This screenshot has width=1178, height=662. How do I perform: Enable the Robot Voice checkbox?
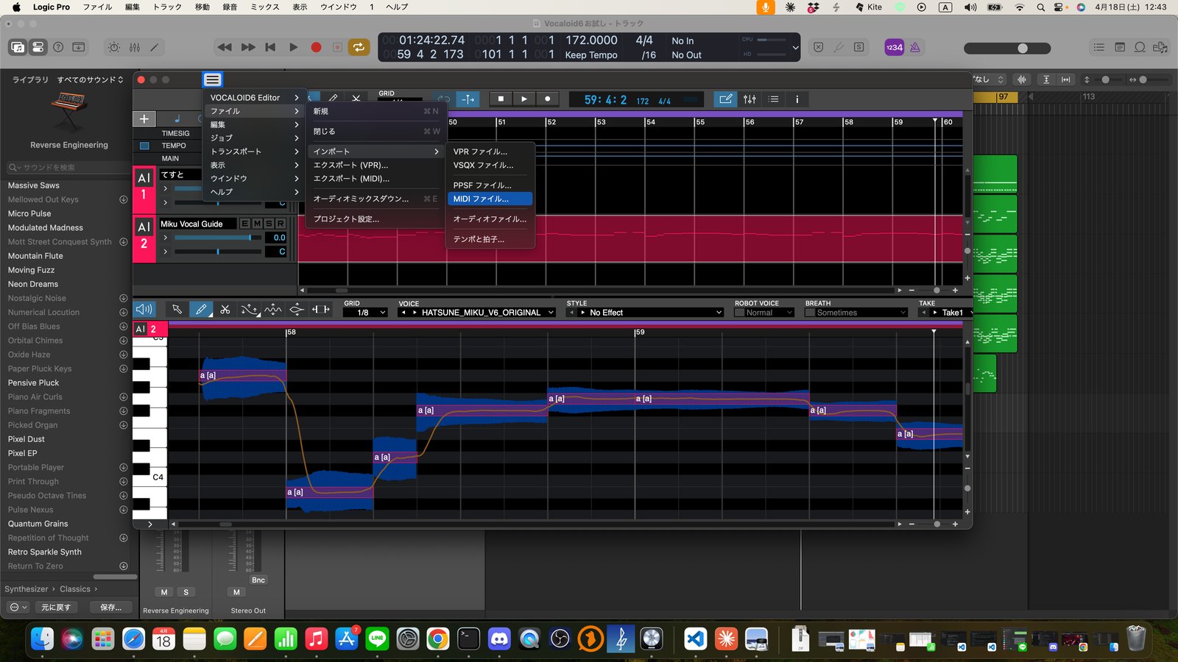[739, 313]
